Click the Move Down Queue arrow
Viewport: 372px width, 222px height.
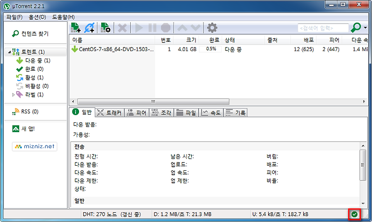(x=196, y=27)
